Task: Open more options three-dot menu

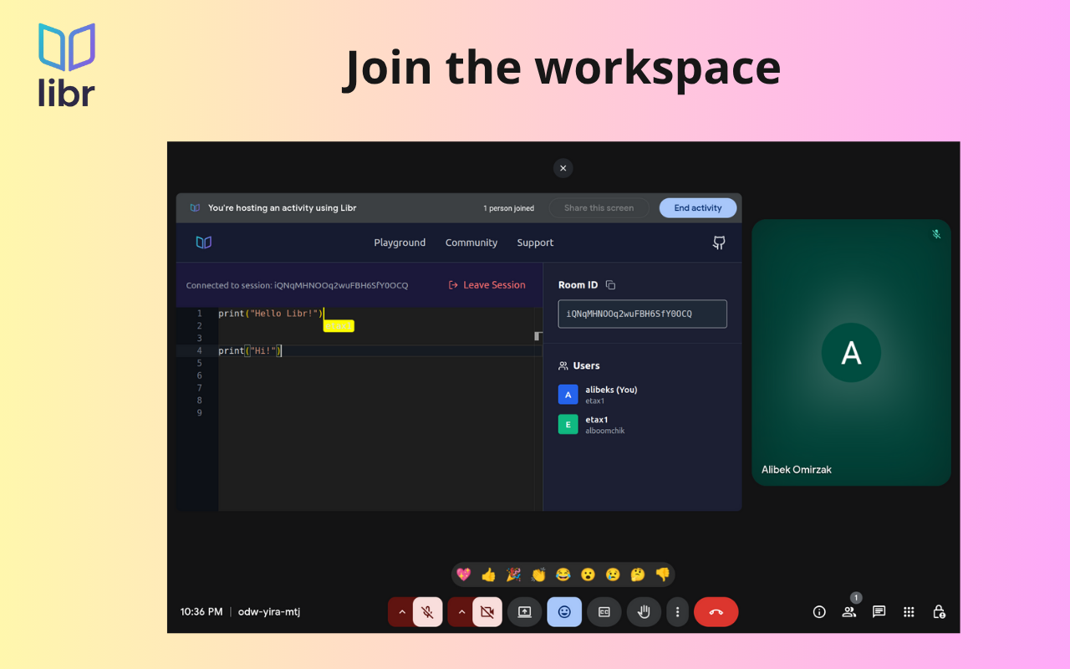Action: [677, 612]
